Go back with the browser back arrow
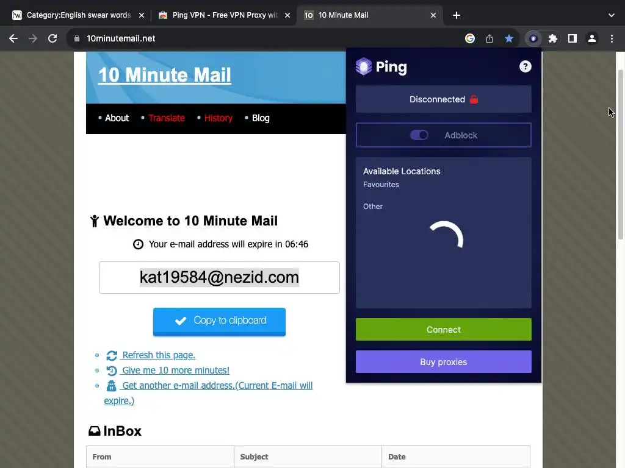 click(x=13, y=38)
